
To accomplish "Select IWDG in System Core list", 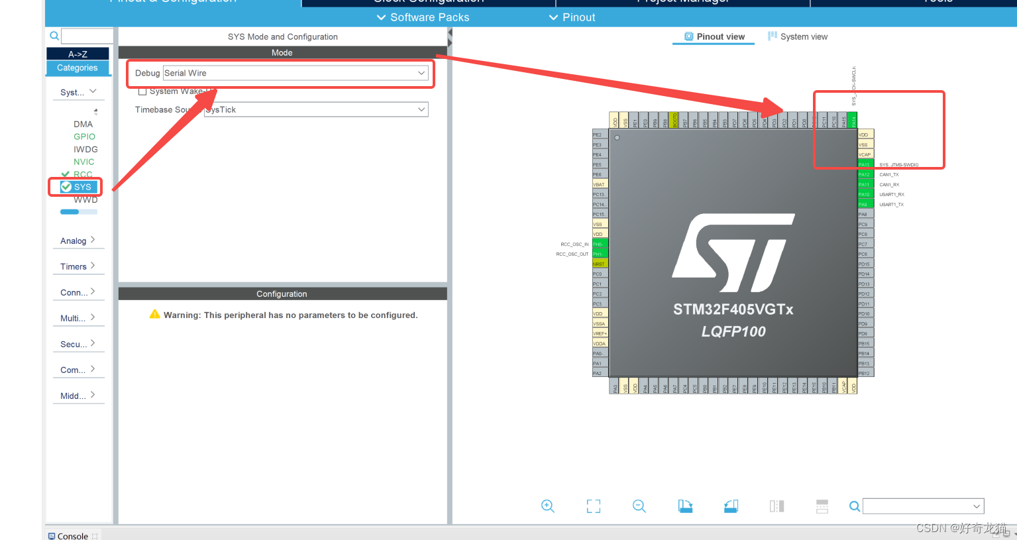I will tap(85, 149).
